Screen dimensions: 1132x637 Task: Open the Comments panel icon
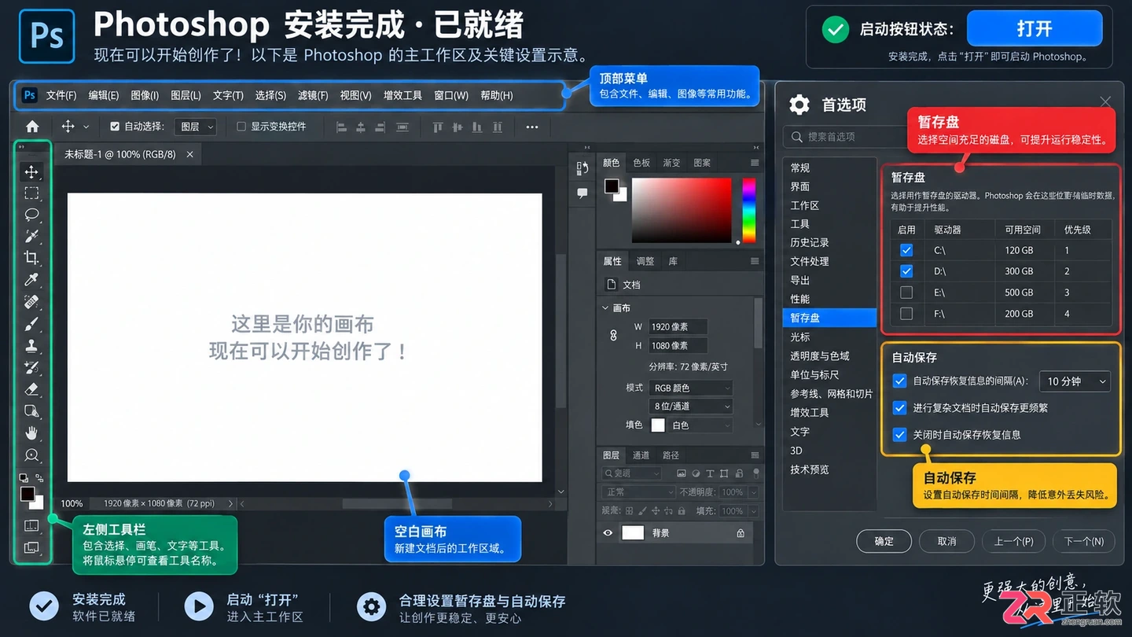[x=583, y=193]
